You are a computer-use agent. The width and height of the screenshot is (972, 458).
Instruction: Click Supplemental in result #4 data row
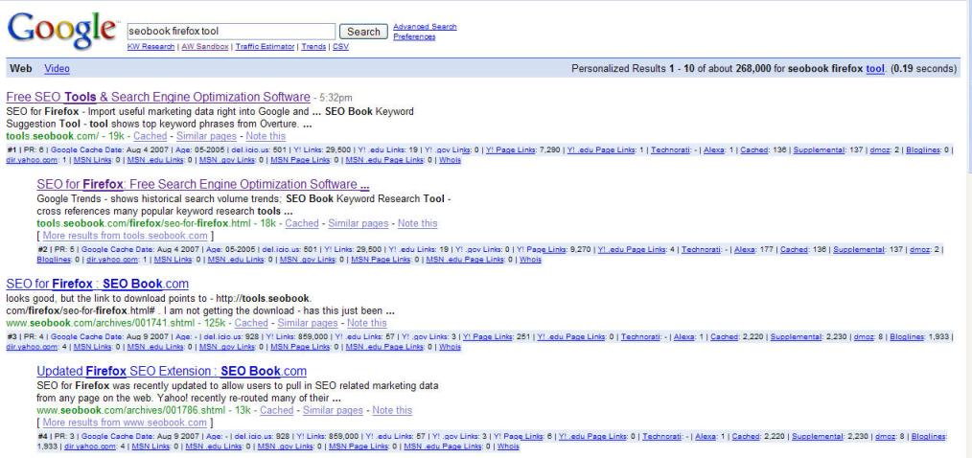817,436
